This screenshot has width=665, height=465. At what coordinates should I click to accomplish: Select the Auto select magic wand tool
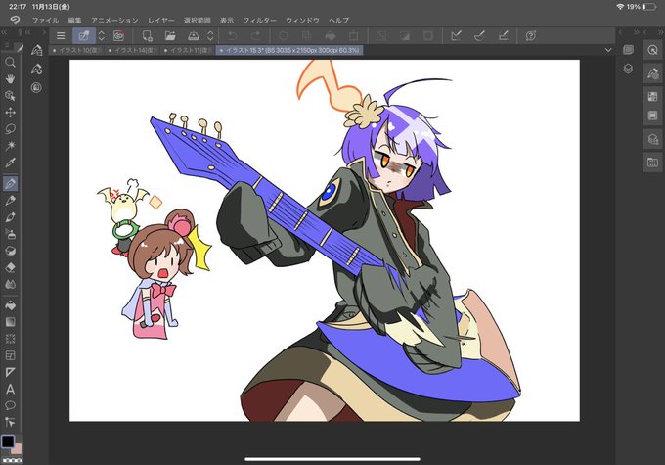tap(10, 146)
